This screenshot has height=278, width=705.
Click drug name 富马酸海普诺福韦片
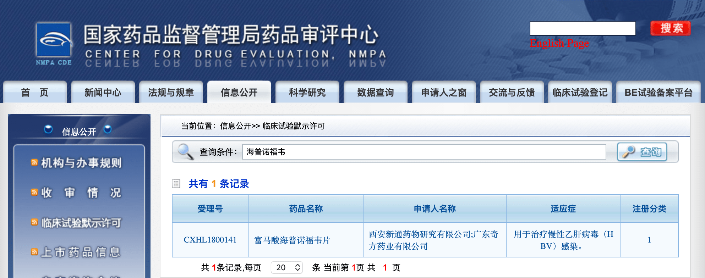pyautogui.click(x=292, y=240)
